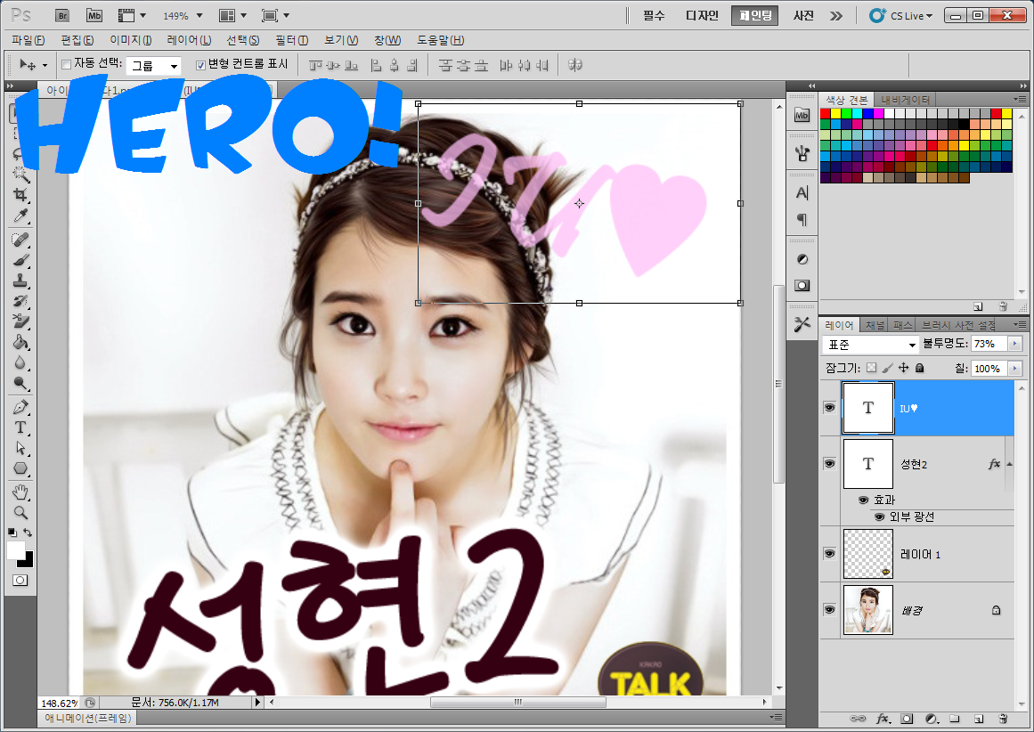Switch to the 채널 tab
Viewport: 1034px width, 732px height.
(875, 325)
